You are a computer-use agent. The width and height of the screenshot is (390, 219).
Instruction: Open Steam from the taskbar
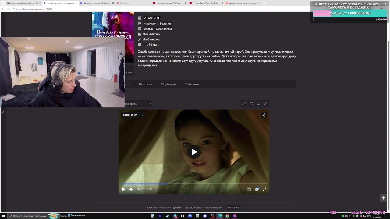click(x=167, y=216)
